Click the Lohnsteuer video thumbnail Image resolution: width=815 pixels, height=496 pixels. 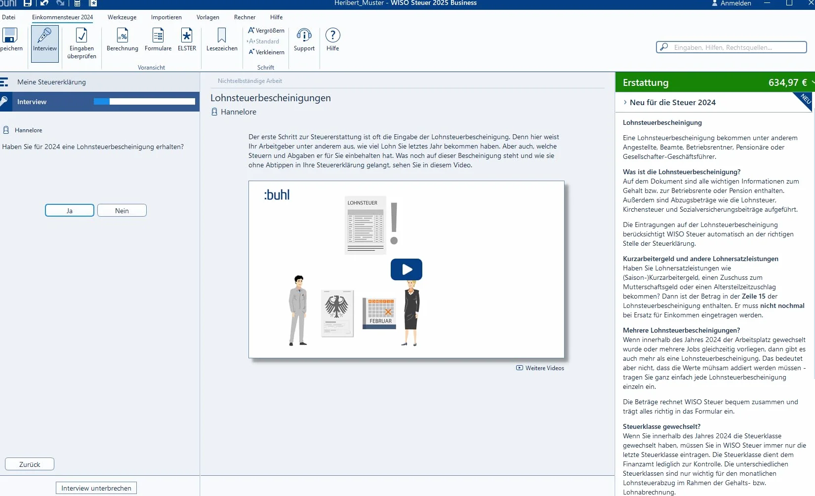coord(407,269)
